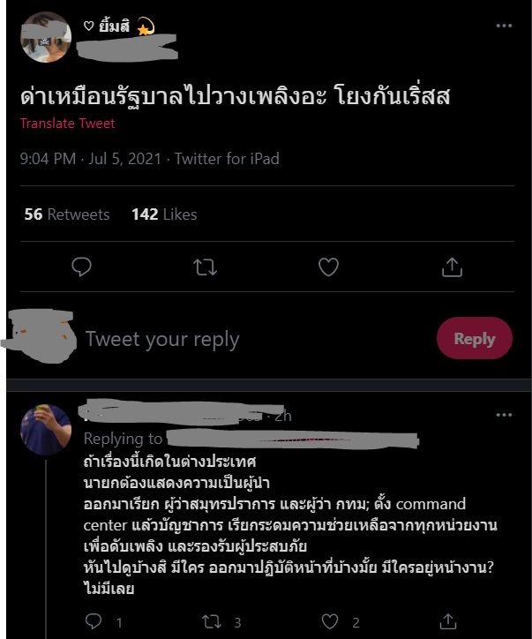
Task: Click the reply icon on the reply tweet
Action: [x=94, y=621]
